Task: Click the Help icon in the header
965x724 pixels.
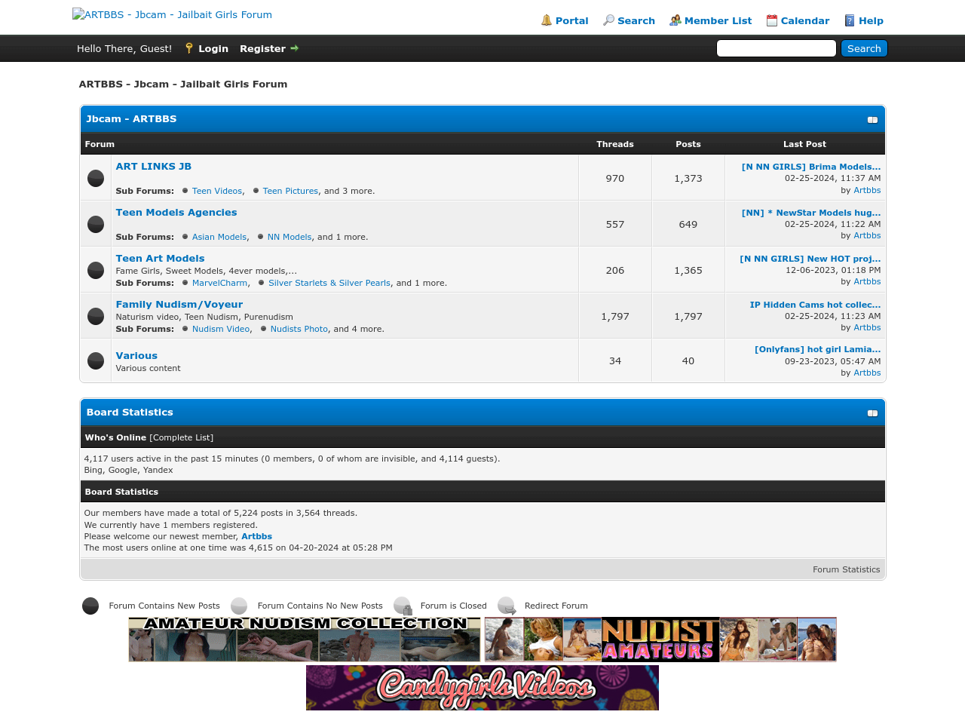Action: pos(849,20)
